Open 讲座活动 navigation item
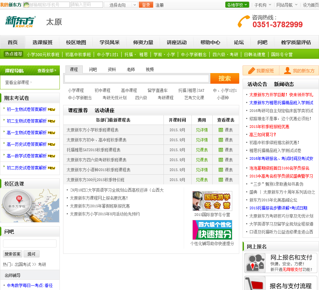 176,42
